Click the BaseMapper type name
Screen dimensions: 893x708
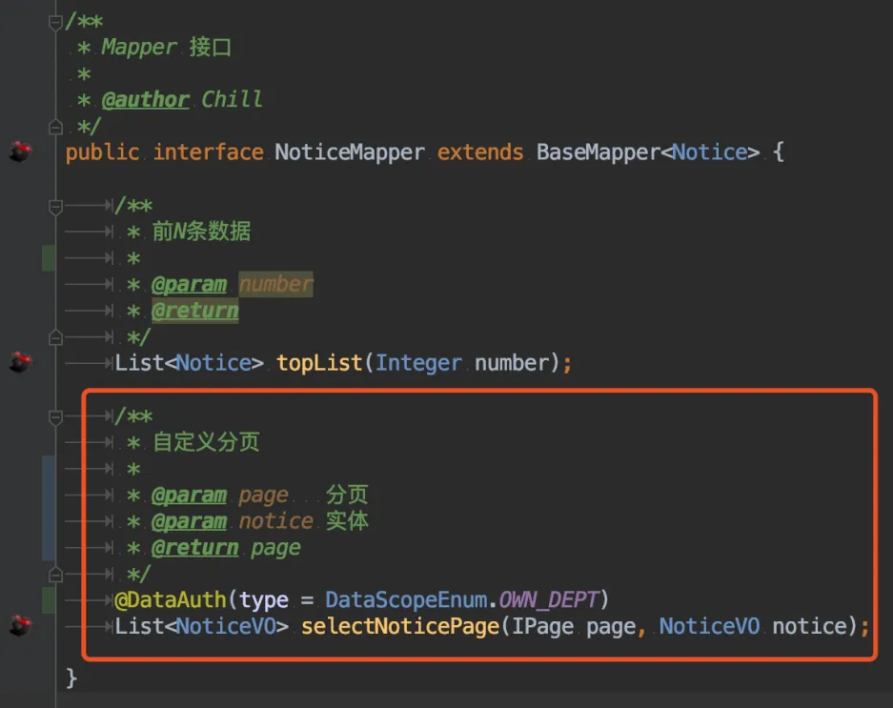598,152
